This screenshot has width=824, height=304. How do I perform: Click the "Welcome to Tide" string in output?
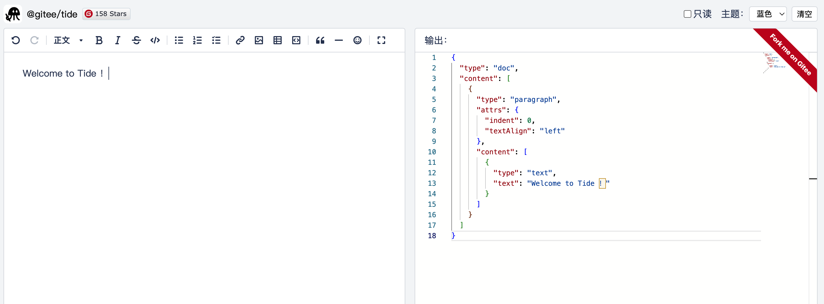point(568,183)
